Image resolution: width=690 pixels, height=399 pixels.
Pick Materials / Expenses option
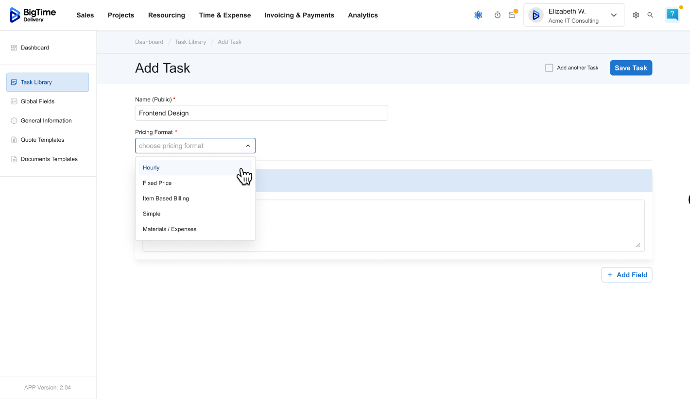[x=170, y=229]
